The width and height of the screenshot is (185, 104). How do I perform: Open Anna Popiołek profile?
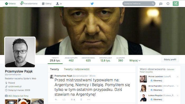[x=155, y=86]
